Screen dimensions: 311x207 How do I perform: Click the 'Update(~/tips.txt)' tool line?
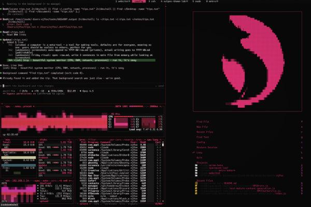point(15,40)
